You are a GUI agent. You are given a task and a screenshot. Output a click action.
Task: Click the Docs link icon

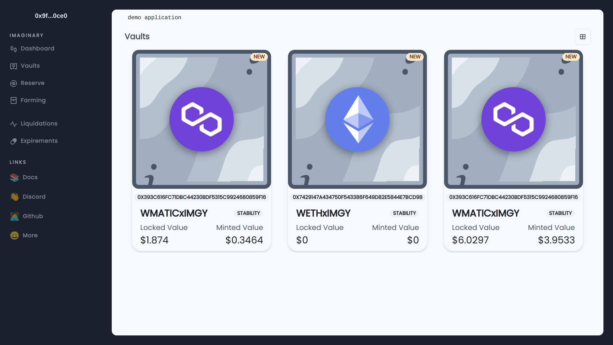click(x=13, y=177)
